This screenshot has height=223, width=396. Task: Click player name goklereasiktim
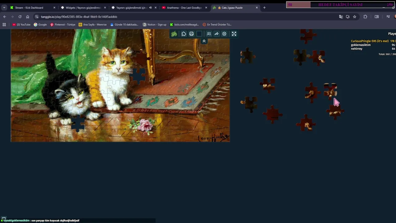point(361,45)
